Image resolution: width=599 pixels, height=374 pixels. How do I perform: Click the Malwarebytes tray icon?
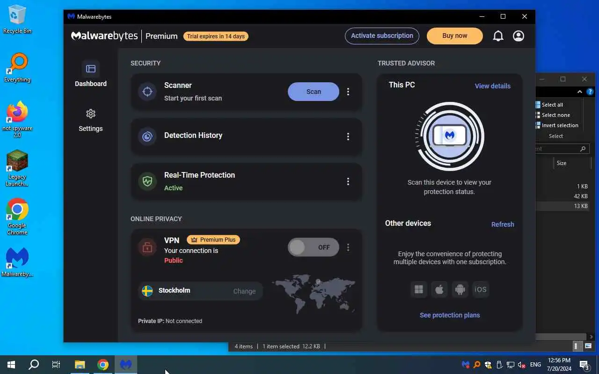pos(465,365)
